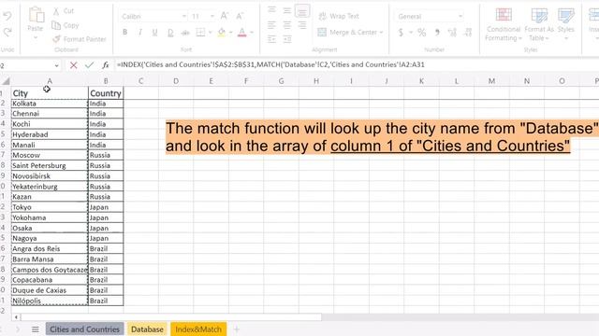Click the Decrease Indent icon

pyautogui.click(x=271, y=39)
